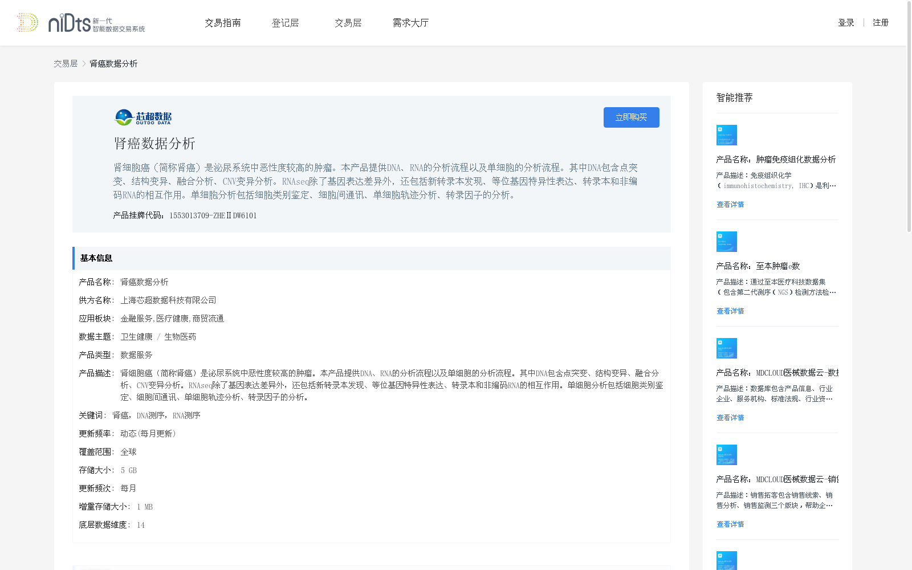The image size is (912, 570).
Task: View details of MDCLOUD医械数据云-数据 via 查看详情
Action: tap(730, 418)
